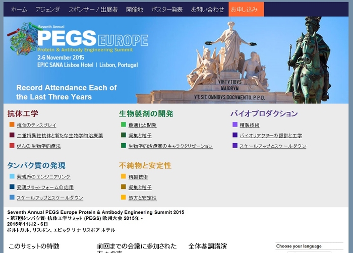This screenshot has width=353, height=253.
Task: Open the ホーム navigation menu item
Action: click(x=19, y=10)
